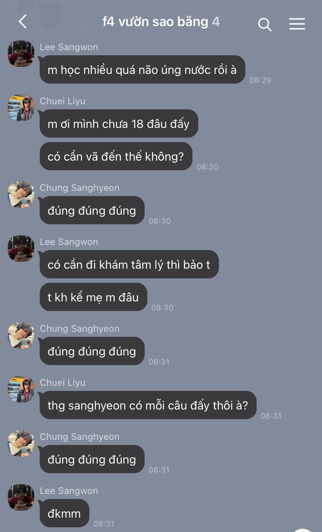Select message 'm ơi mình chưa 18 đâu đấy'

point(119,124)
